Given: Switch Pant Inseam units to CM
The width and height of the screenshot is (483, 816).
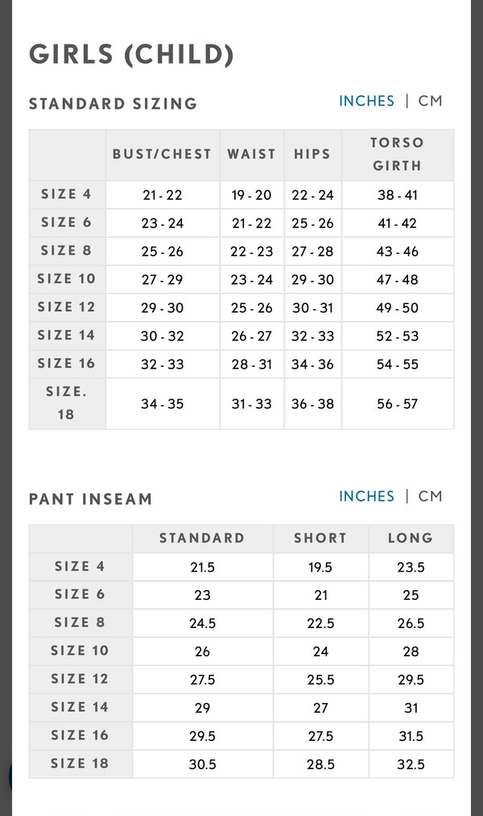Looking at the screenshot, I should 430,497.
